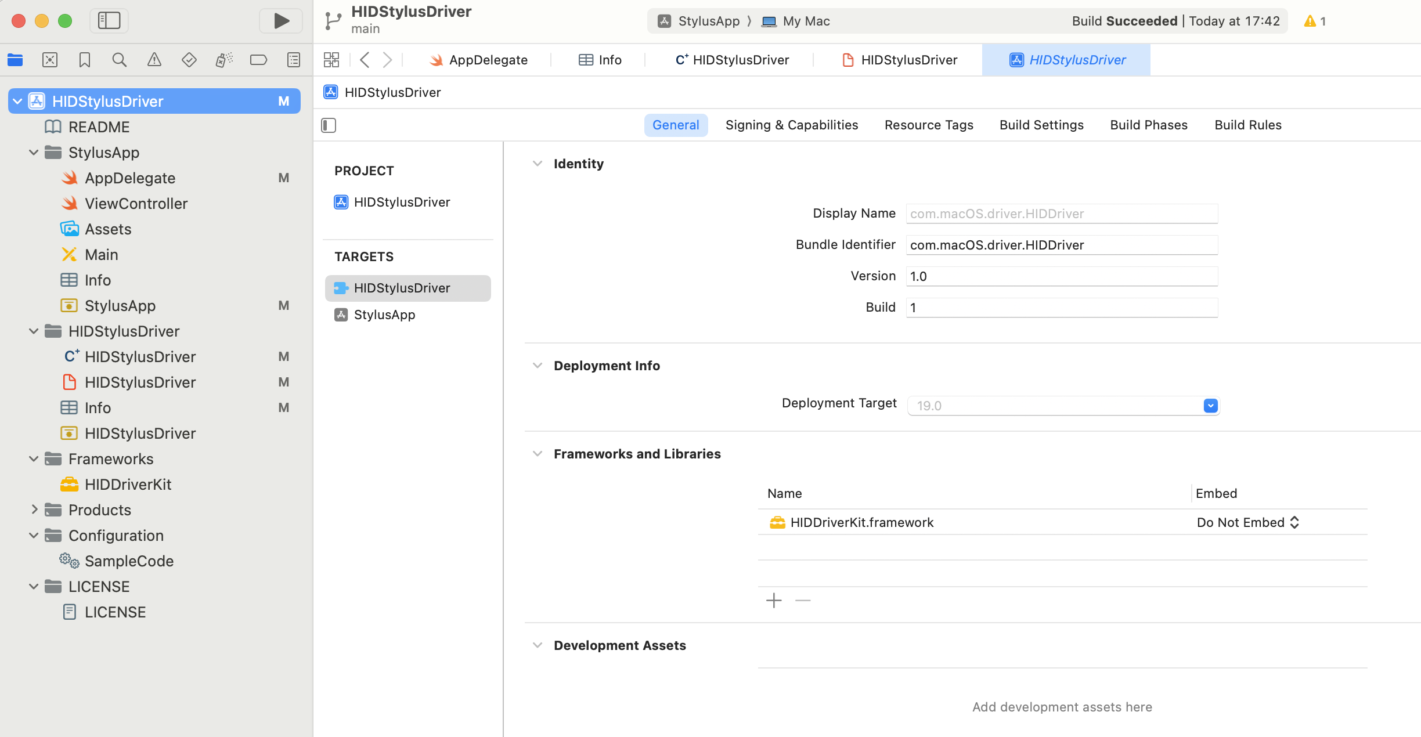Switch to the AppDelegate editor tab
Viewport: 1421px width, 737px height.
(478, 60)
